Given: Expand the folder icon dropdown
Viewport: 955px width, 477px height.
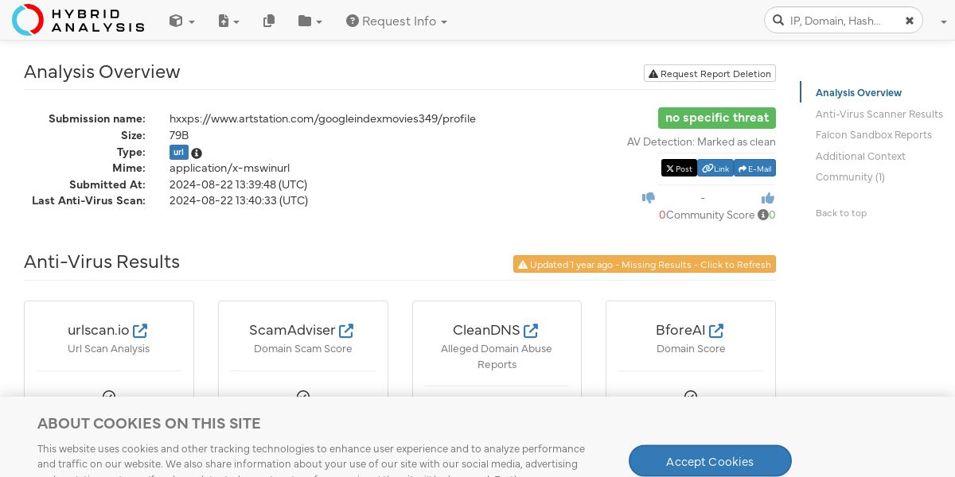Looking at the screenshot, I should point(310,21).
